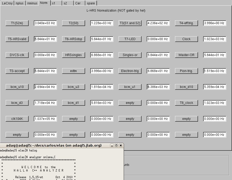Click the Electron-trig button
The image size is (232, 180).
(130, 71)
